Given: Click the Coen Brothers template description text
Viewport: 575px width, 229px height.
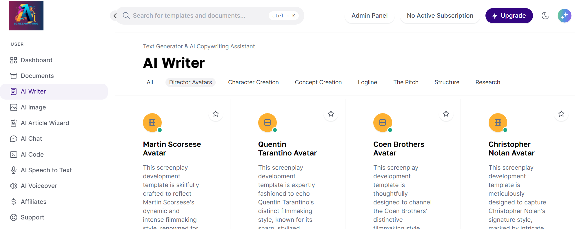Looking at the screenshot, I should point(402,196).
